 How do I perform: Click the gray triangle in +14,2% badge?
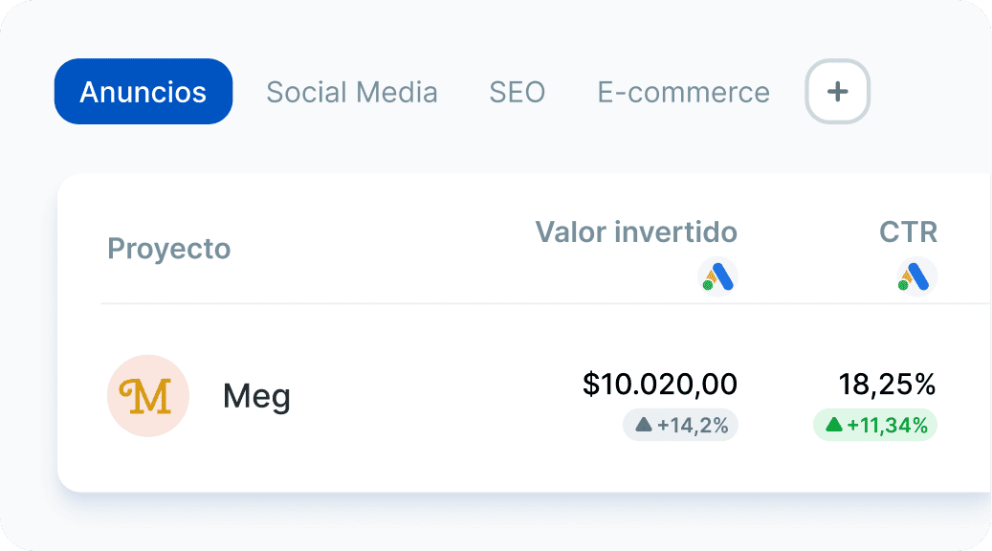[644, 425]
